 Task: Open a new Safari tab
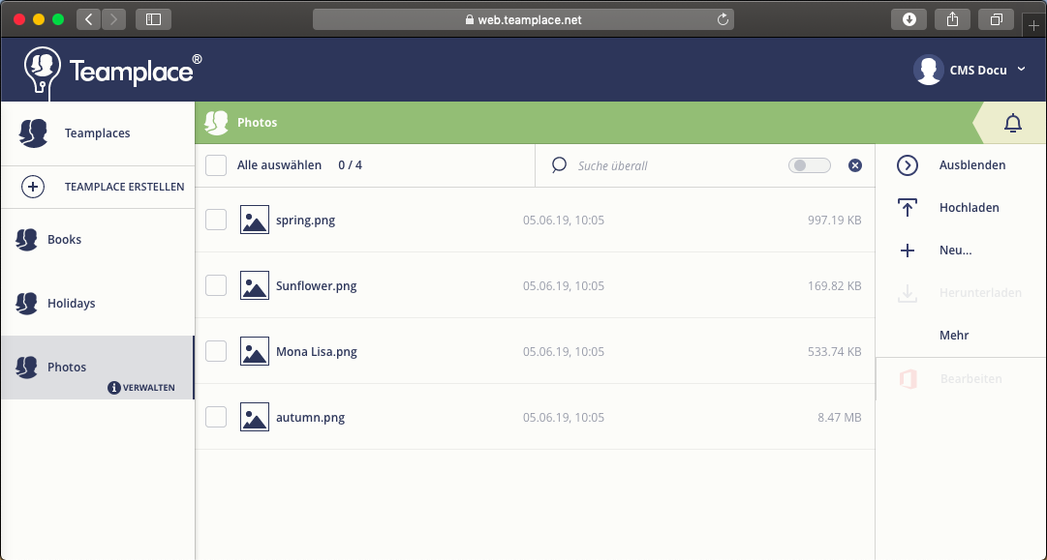(1033, 25)
